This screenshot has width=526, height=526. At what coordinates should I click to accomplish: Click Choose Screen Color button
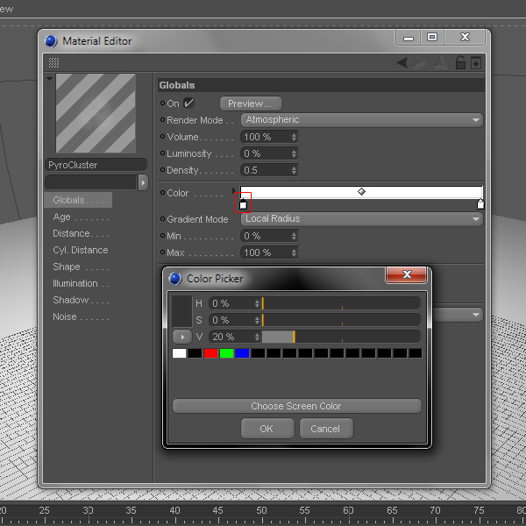(296, 406)
